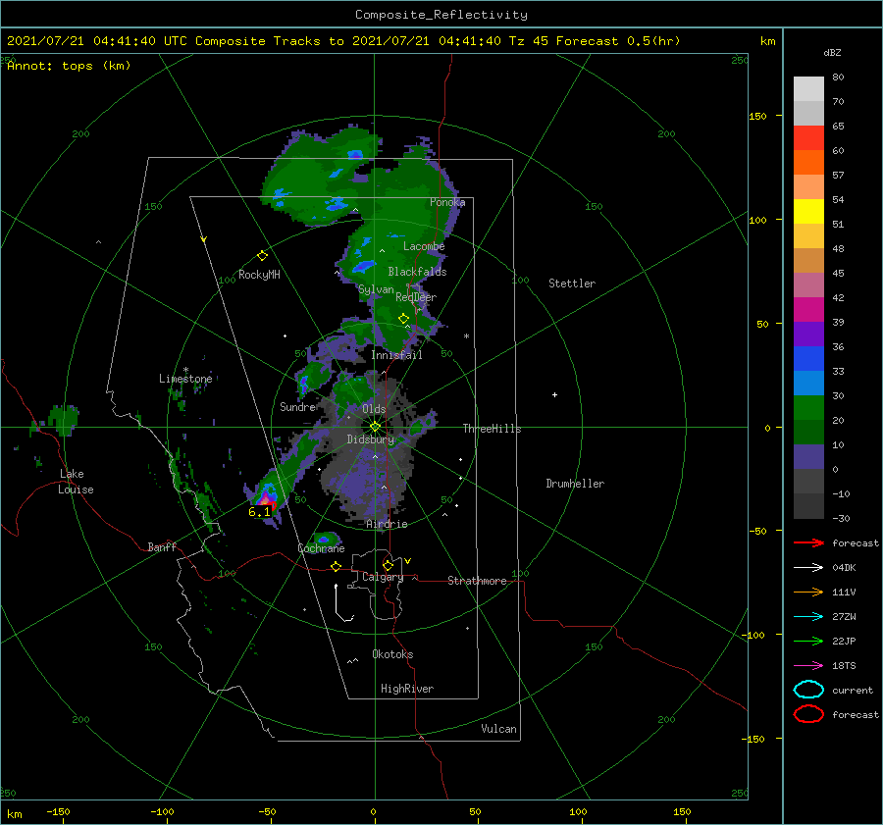Click the Limestone label
The image size is (883, 825).
pos(185,379)
